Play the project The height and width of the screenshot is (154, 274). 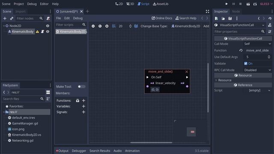pyautogui.click(x=226, y=4)
